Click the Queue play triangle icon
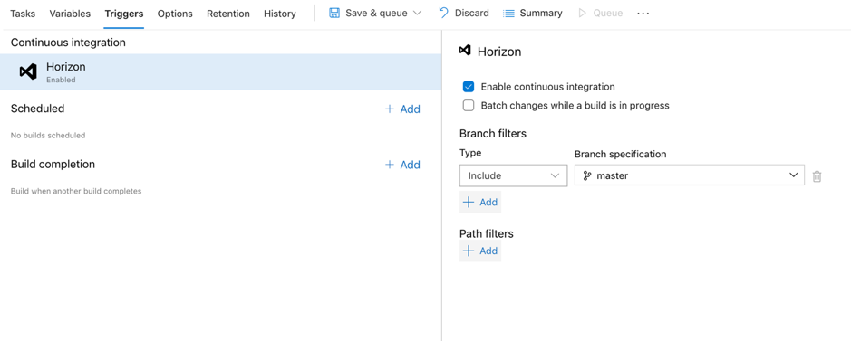Screen dimensions: 851x341 pos(583,13)
